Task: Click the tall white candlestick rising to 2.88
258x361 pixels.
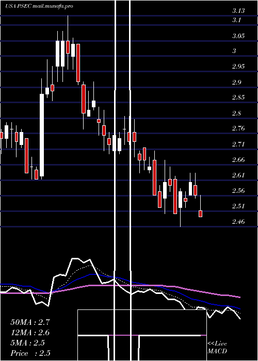Action: [42, 135]
